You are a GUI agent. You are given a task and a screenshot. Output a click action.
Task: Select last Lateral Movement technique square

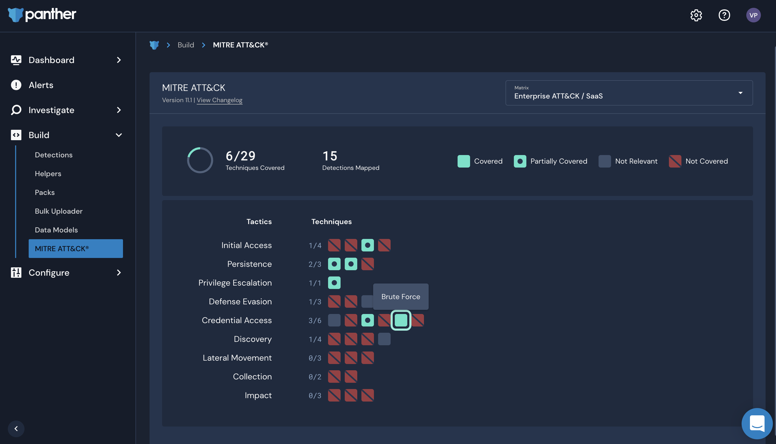click(x=367, y=358)
